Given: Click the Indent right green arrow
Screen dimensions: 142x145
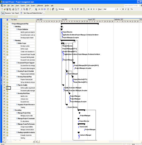Looking at the screenshot, I should pyautogui.click(x=91, y=9).
